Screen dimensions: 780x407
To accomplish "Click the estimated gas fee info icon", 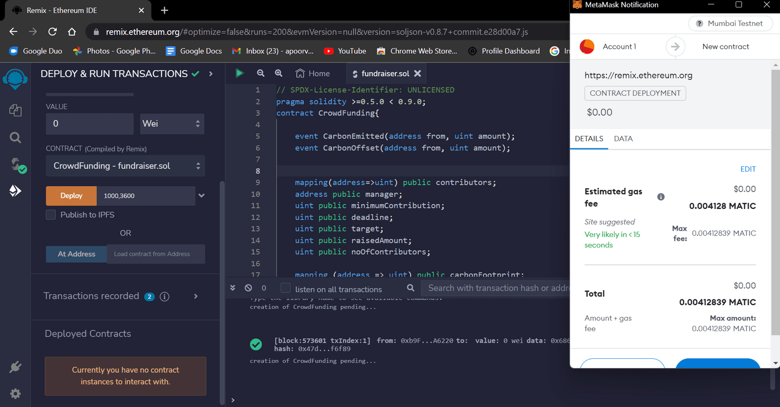I will pyautogui.click(x=661, y=197).
